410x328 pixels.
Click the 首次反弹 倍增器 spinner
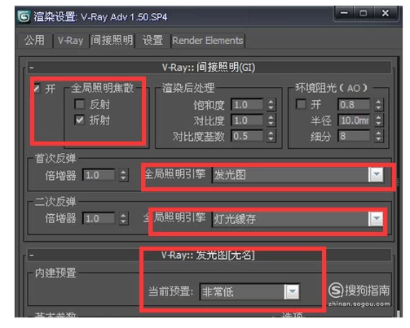[x=123, y=175]
